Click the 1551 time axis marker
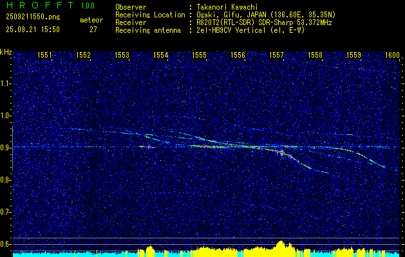405x257 pixels. click(44, 55)
